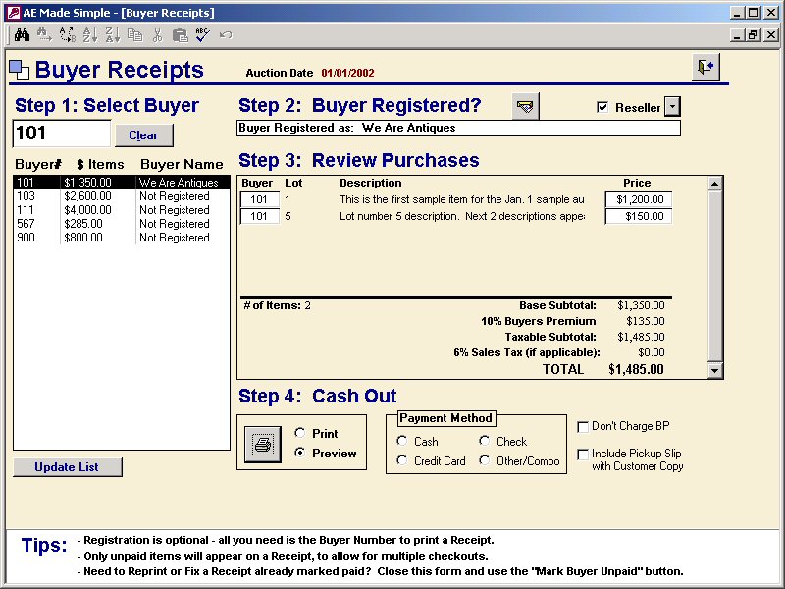Image resolution: width=785 pixels, height=589 pixels.
Task: Click the first sample item description
Action: pyautogui.click(x=461, y=199)
